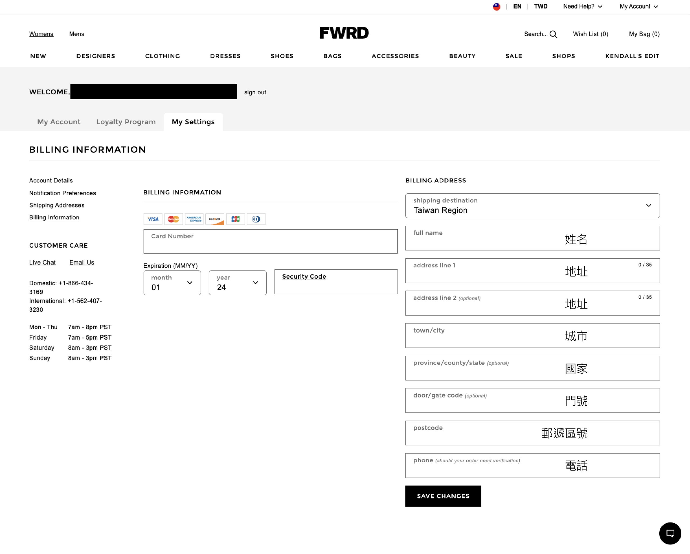Open the DESIGNERS menu
This screenshot has height=554, width=690.
96,56
